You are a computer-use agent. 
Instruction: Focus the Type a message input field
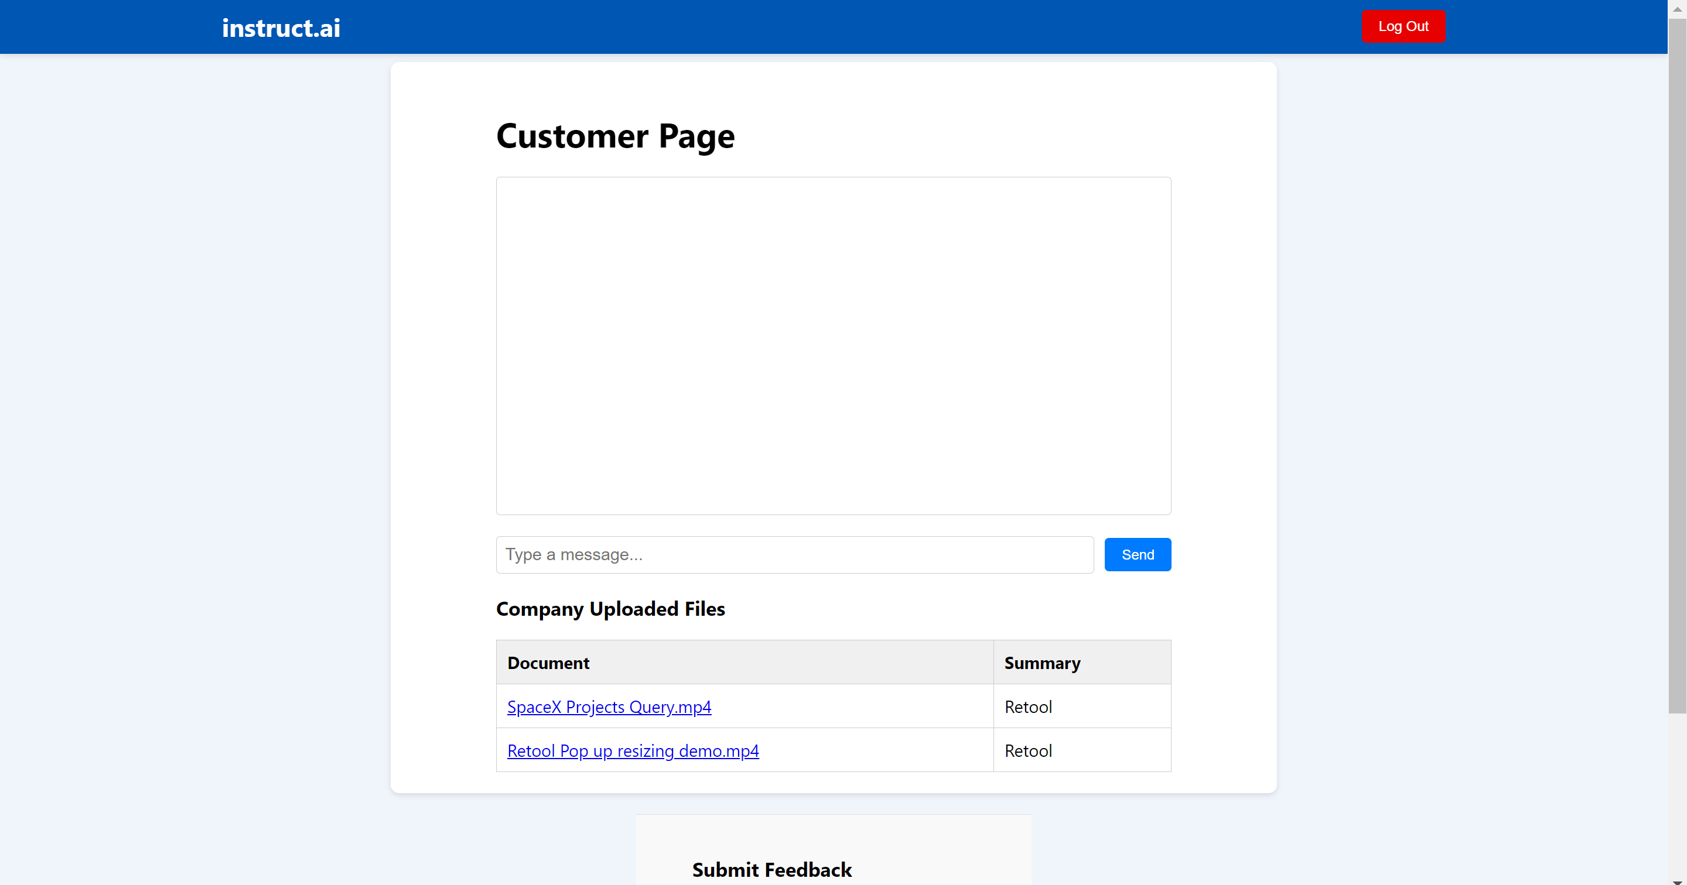pos(794,554)
